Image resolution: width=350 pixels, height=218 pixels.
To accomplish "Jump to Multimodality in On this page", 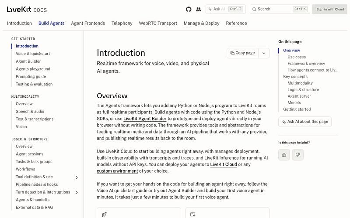I will click(x=300, y=83).
